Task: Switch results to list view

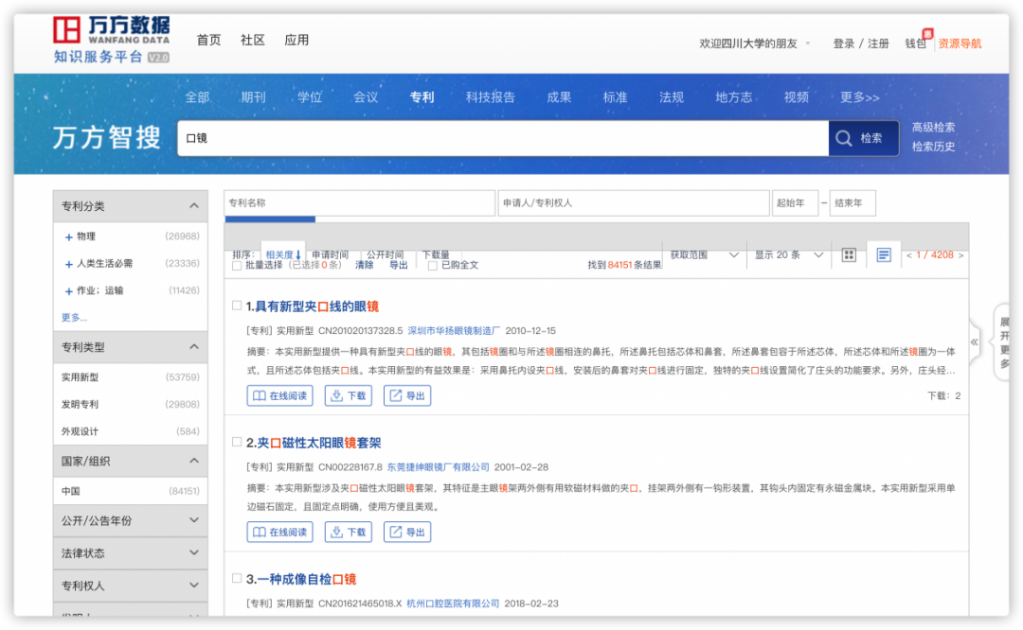Action: coord(884,255)
